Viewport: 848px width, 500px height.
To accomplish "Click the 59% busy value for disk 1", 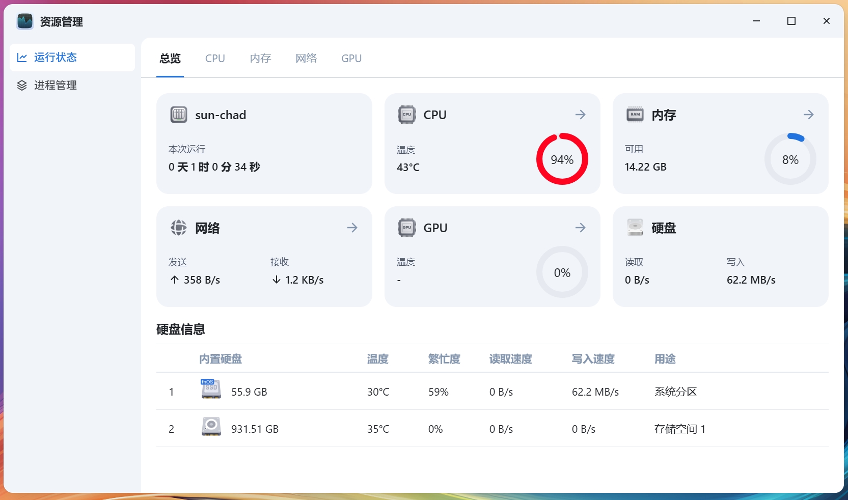I will (439, 392).
